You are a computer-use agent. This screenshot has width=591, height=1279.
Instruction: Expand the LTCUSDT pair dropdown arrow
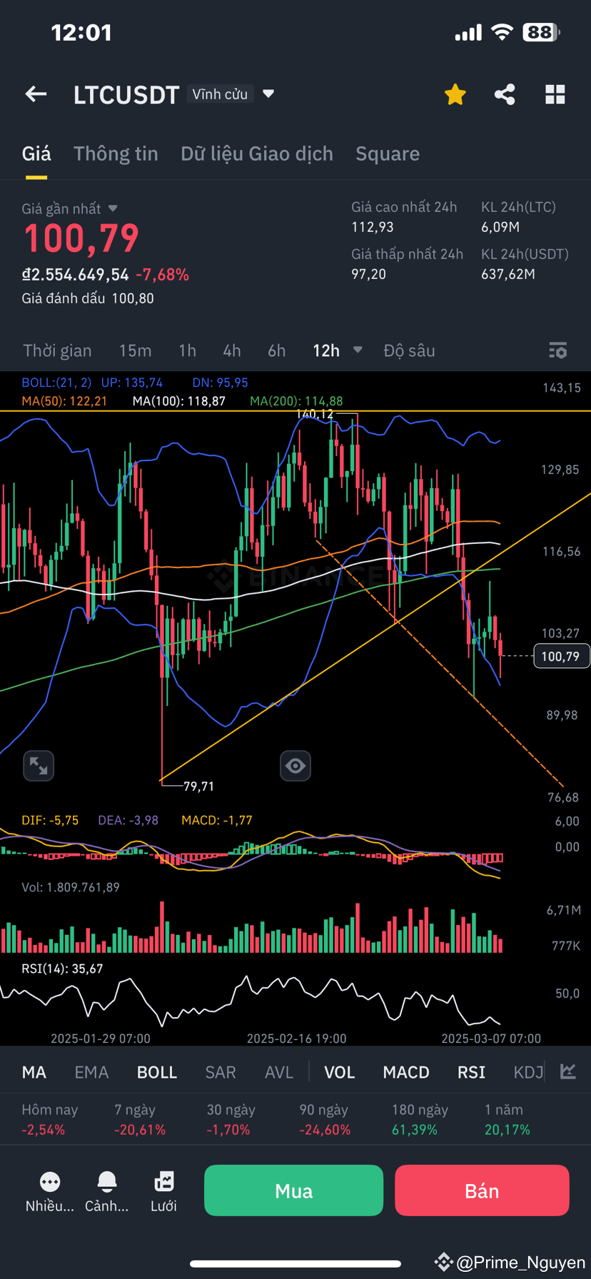pyautogui.click(x=268, y=93)
